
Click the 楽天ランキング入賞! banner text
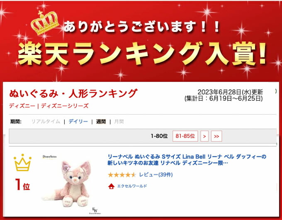(x=142, y=54)
